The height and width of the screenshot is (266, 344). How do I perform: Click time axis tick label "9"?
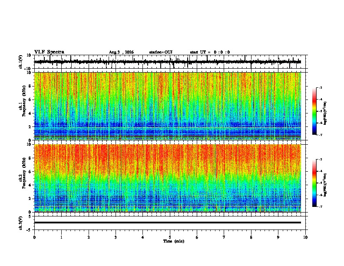point(278,237)
